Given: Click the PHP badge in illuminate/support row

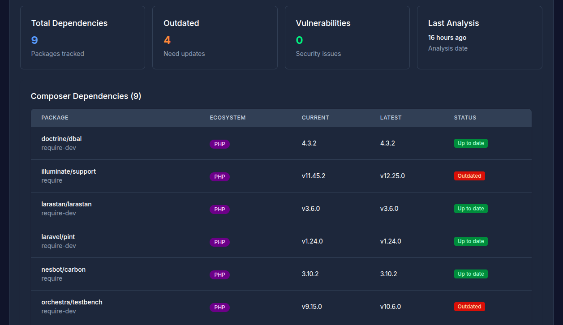Looking at the screenshot, I should [219, 177].
